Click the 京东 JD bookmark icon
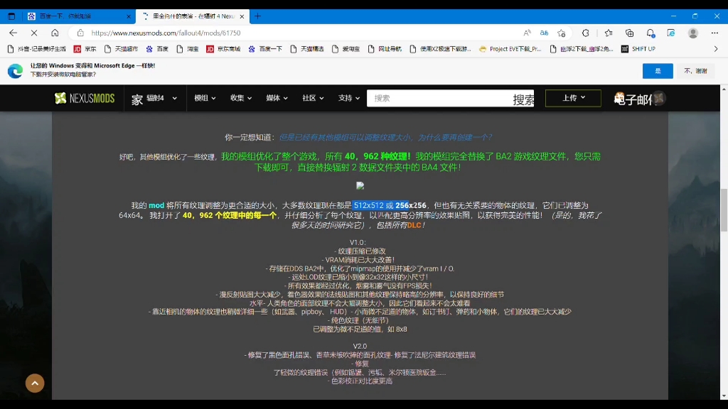Viewport: 728px width, 409px height. point(77,49)
